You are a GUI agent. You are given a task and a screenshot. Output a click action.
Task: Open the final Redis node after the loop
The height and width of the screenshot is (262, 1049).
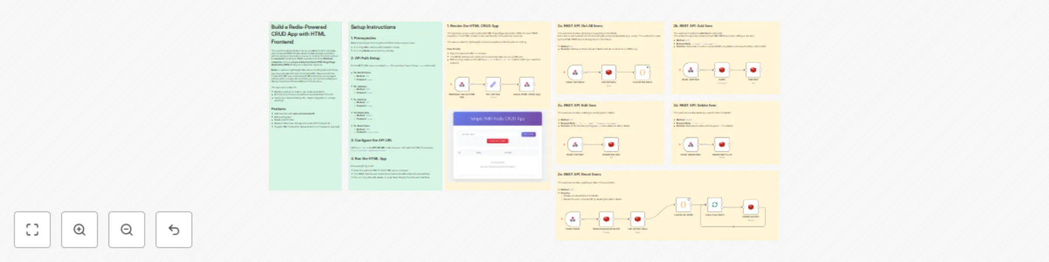tap(751, 207)
